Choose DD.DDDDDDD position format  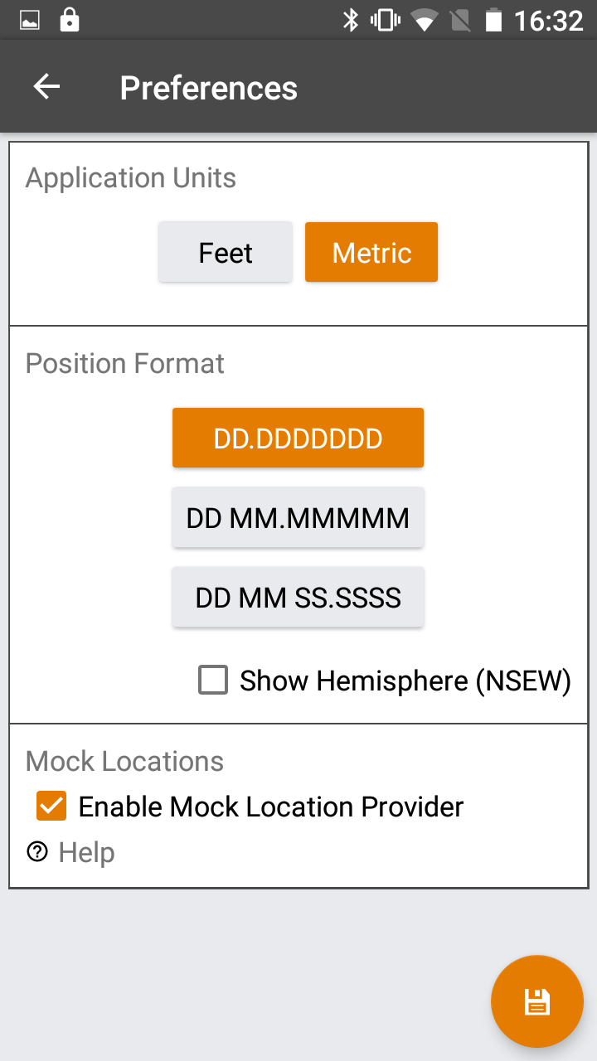(x=298, y=438)
